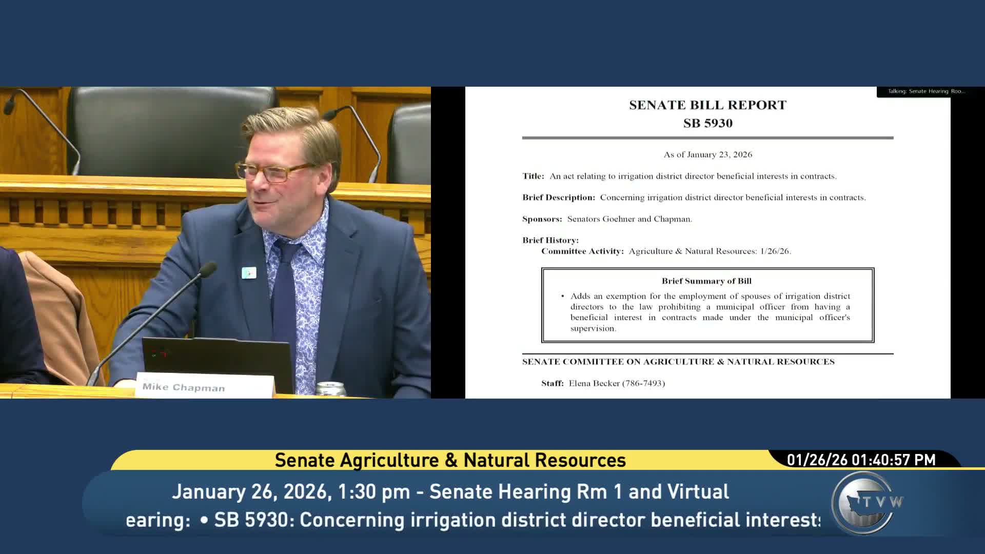Select the Senate Agriculture & Natural Resources banner
Screen dimensions: 985x554
pos(450,460)
